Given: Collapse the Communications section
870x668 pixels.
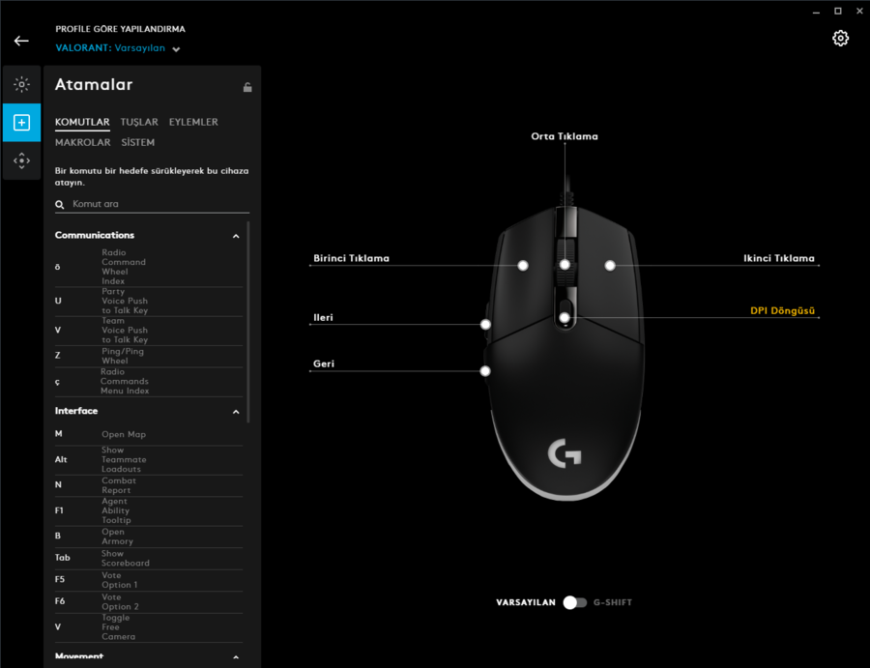Looking at the screenshot, I should [236, 236].
